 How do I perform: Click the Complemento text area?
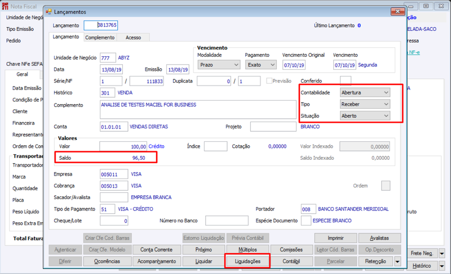pyautogui.click(x=198, y=109)
